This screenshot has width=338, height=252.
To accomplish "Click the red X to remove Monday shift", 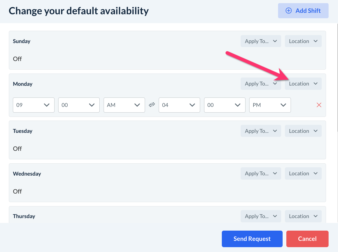I will click(319, 105).
